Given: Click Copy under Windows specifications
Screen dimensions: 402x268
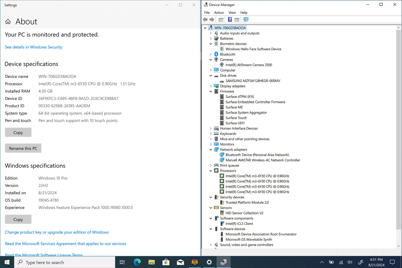Looking at the screenshot, I should tap(18, 219).
